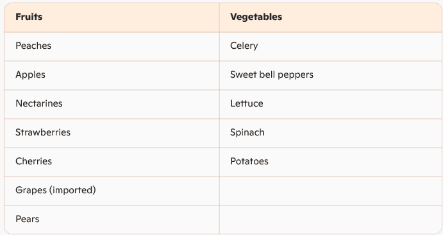This screenshot has width=443, height=235.
Task: Click the empty cell beside Pears
Action: 331,220
